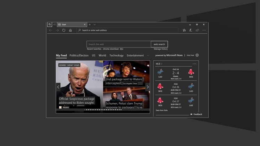
Task: Select recent search chrome download
Action: tap(111, 49)
